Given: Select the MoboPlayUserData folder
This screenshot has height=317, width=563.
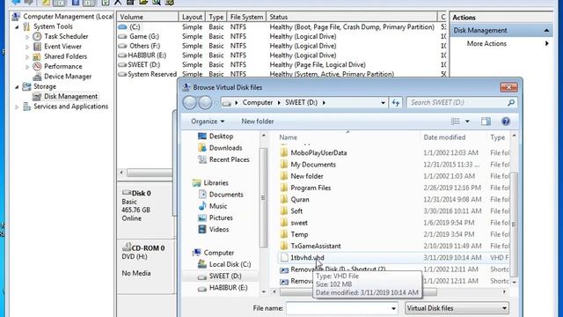Looking at the screenshot, I should click(318, 152).
